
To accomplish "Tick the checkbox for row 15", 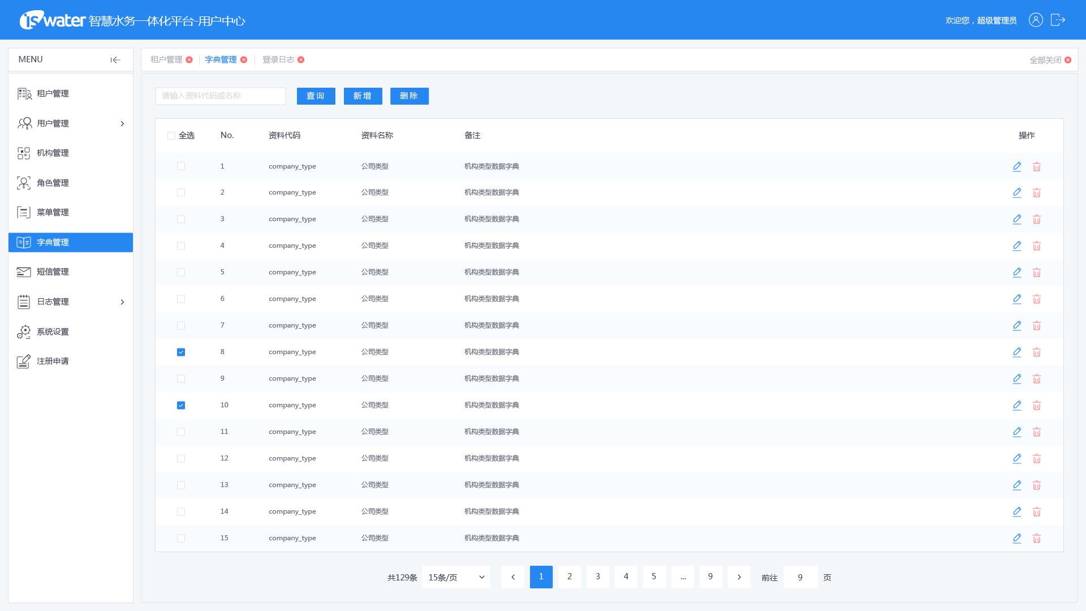I will coord(181,539).
